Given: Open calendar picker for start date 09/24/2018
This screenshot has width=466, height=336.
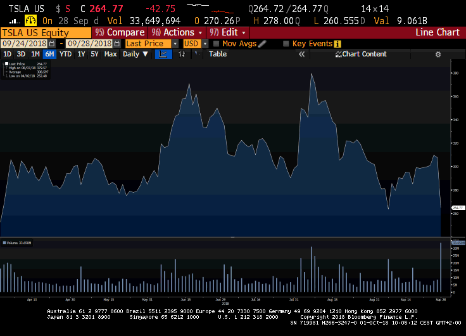Looking at the screenshot, I should click(52, 44).
